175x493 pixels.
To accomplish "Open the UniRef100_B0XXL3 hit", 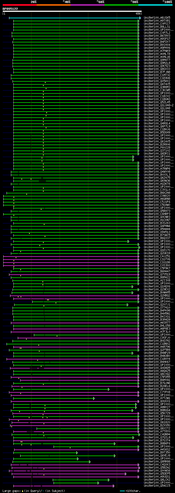I will [x=157, y=175].
